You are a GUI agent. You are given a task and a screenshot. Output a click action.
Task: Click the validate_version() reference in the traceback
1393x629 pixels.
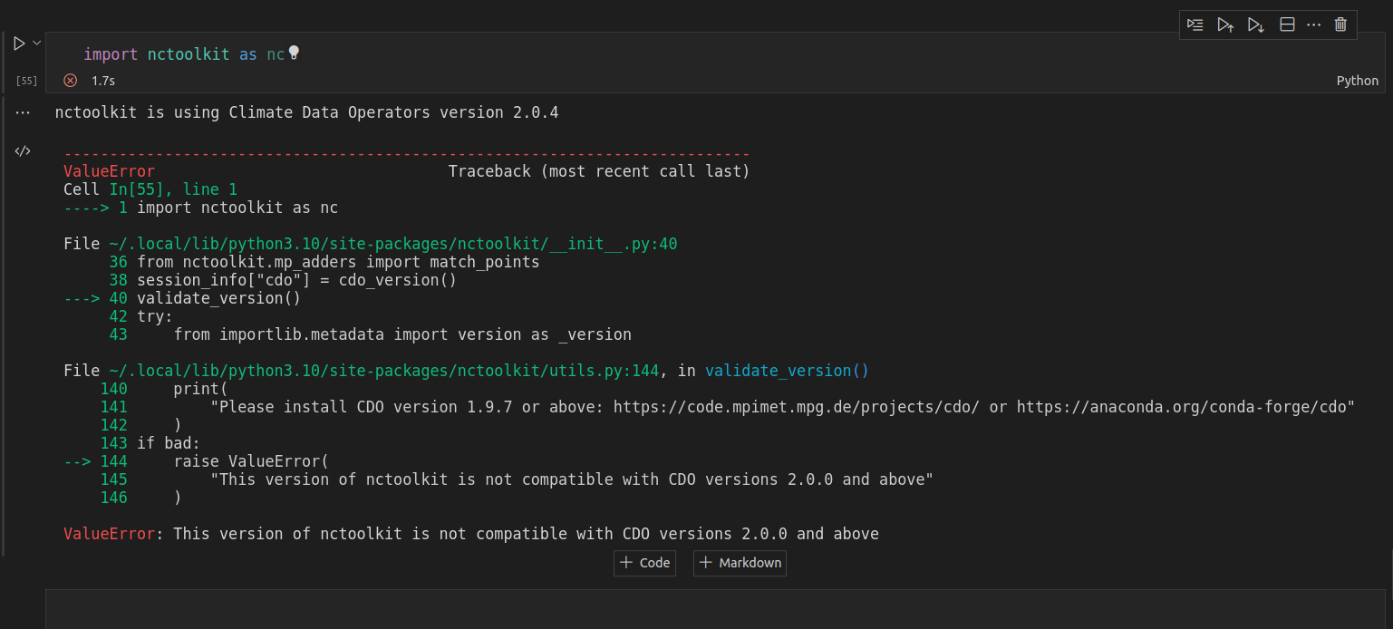(787, 371)
